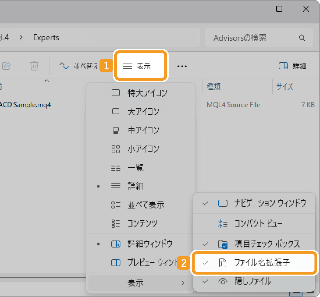Click the 隠しファイル eye icon
320x297 pixels.
click(x=223, y=282)
